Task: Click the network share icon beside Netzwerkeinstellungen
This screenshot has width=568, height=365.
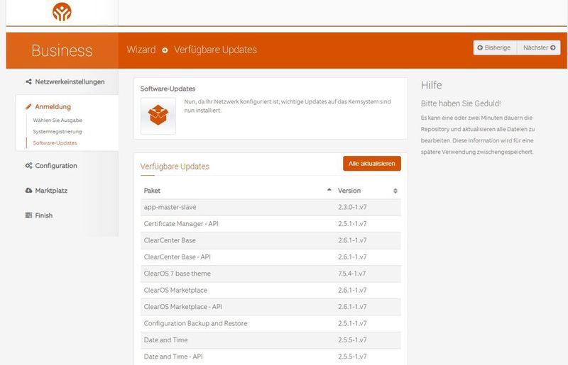Action: click(x=28, y=82)
